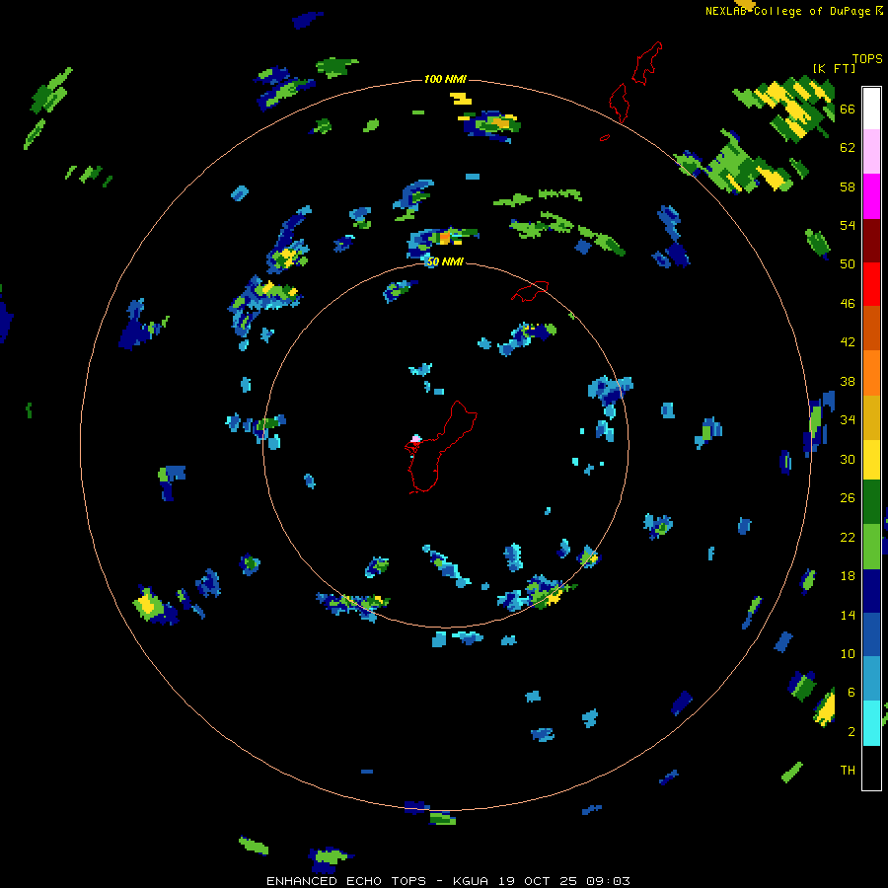Pick the dark orange legend color band

click(x=871, y=328)
